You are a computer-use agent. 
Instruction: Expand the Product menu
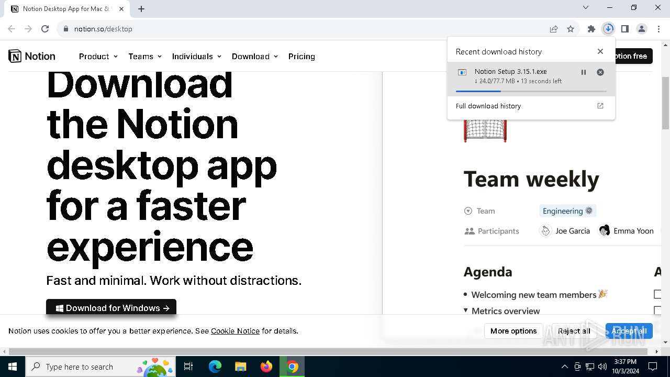point(98,56)
